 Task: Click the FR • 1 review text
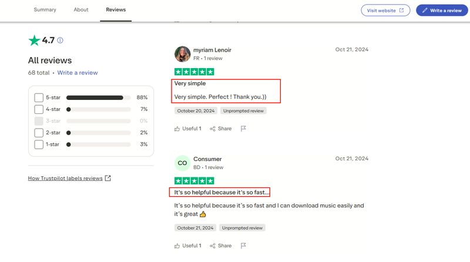(208, 58)
